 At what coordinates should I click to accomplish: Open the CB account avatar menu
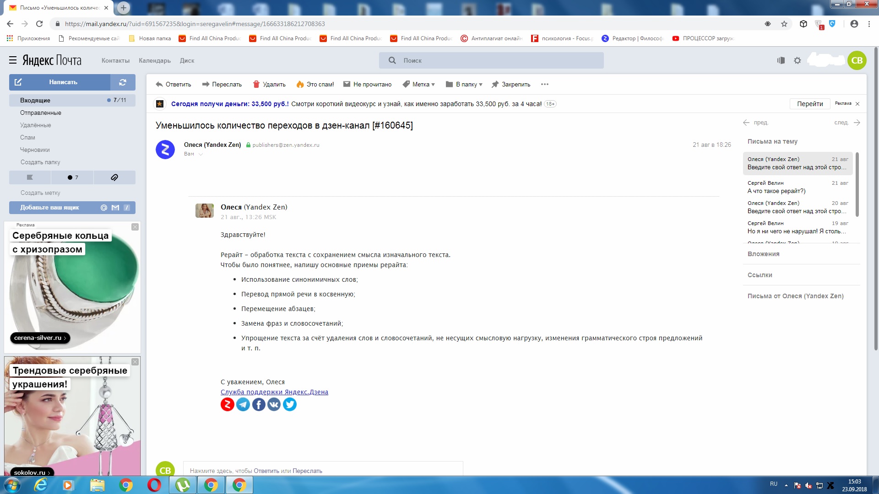[857, 60]
